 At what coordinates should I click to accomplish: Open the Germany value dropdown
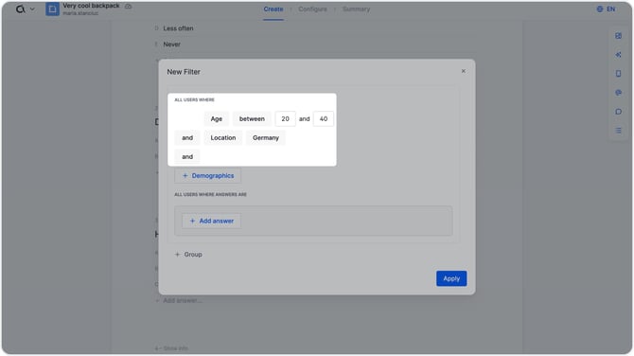[x=266, y=137]
